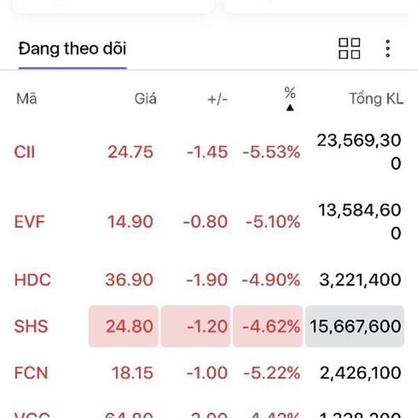
Task: Toggle percent sort arrow indicator
Action: coord(290,108)
